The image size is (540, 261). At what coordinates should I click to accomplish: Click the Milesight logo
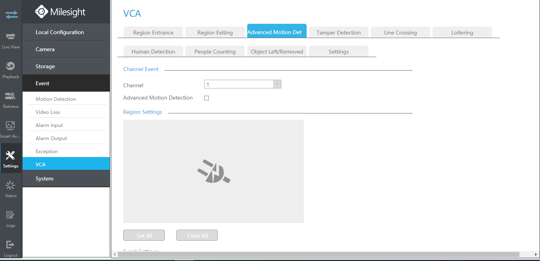point(60,12)
